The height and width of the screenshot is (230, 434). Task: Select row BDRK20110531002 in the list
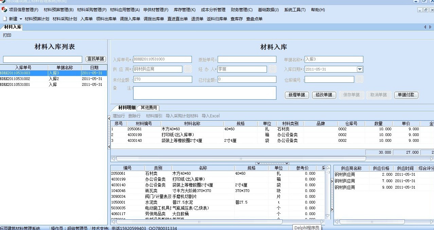point(54,79)
